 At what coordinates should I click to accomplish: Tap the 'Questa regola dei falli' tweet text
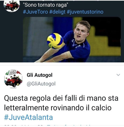61,103
